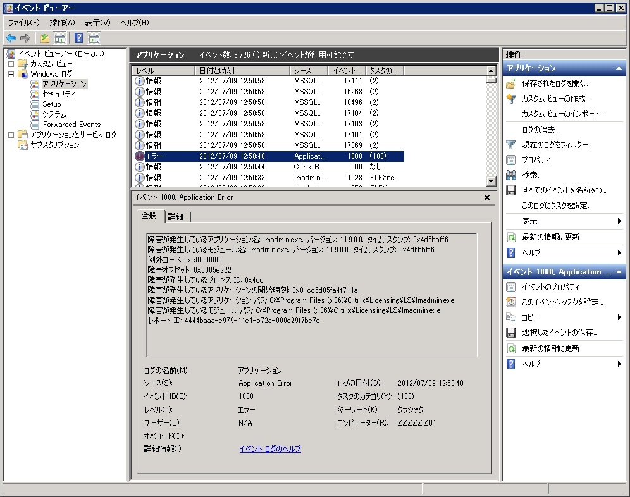
Task: Click the blue help toolbar icon
Action: click(79, 38)
